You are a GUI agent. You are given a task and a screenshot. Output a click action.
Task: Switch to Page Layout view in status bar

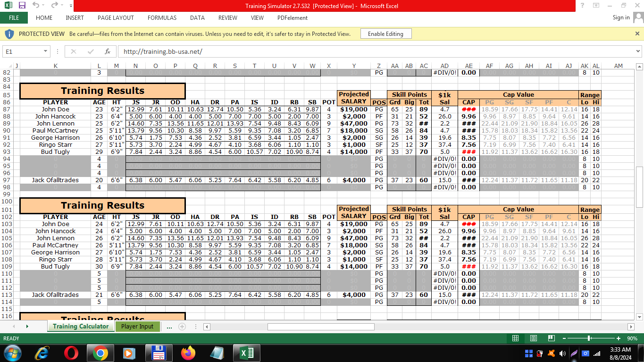point(533,338)
